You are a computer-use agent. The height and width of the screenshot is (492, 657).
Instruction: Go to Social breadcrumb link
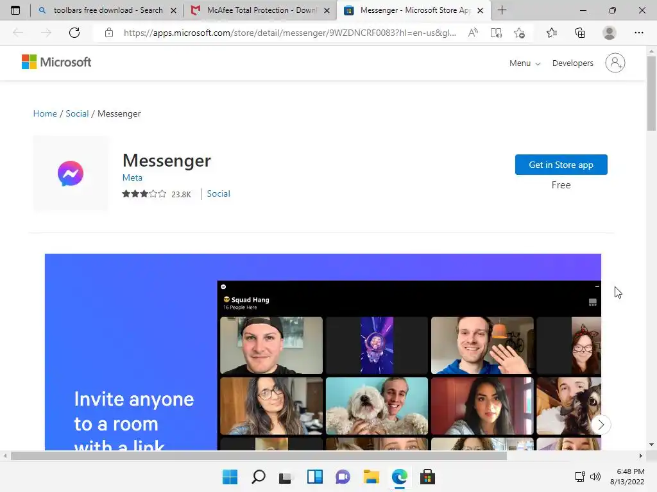coord(77,113)
